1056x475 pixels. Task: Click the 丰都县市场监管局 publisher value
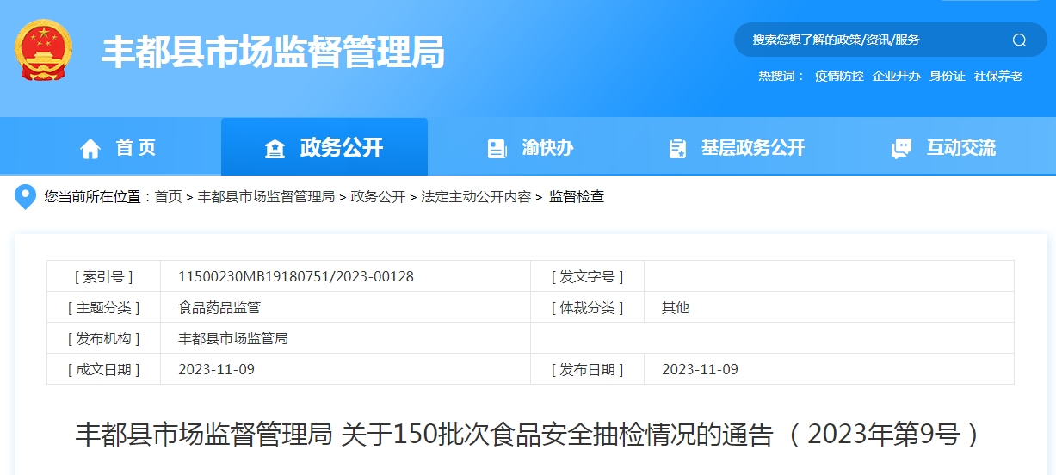point(233,338)
